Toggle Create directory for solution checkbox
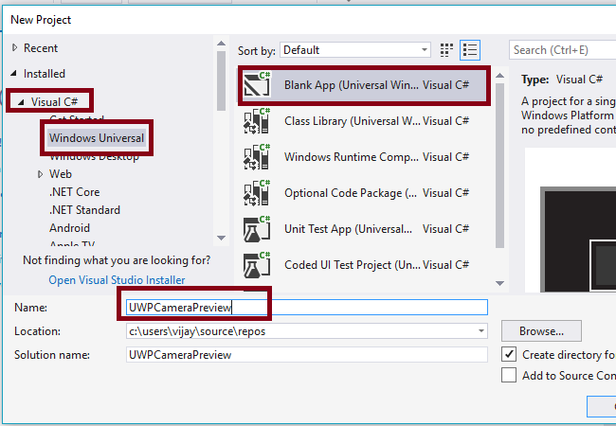Image resolution: width=616 pixels, height=426 pixels. 509,354
